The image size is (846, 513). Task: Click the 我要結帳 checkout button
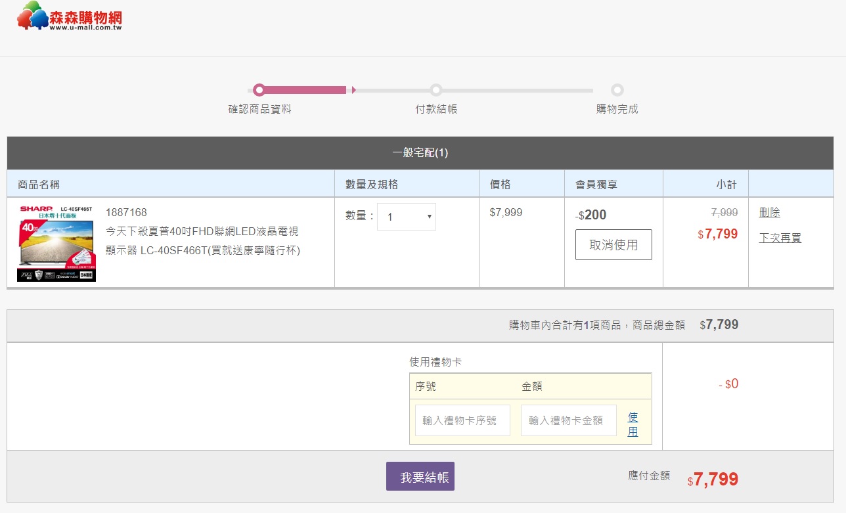tap(420, 476)
